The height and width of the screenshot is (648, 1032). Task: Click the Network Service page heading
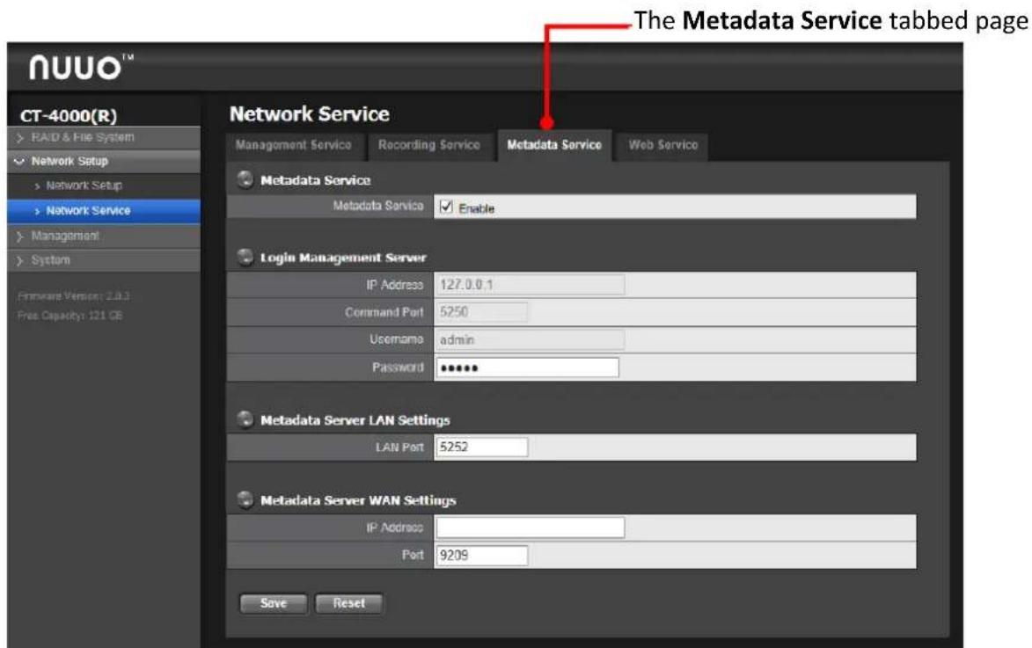pos(310,113)
